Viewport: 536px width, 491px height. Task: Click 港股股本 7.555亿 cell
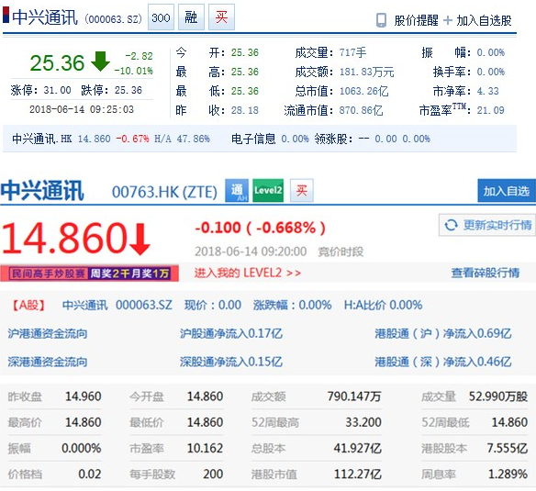click(x=475, y=448)
